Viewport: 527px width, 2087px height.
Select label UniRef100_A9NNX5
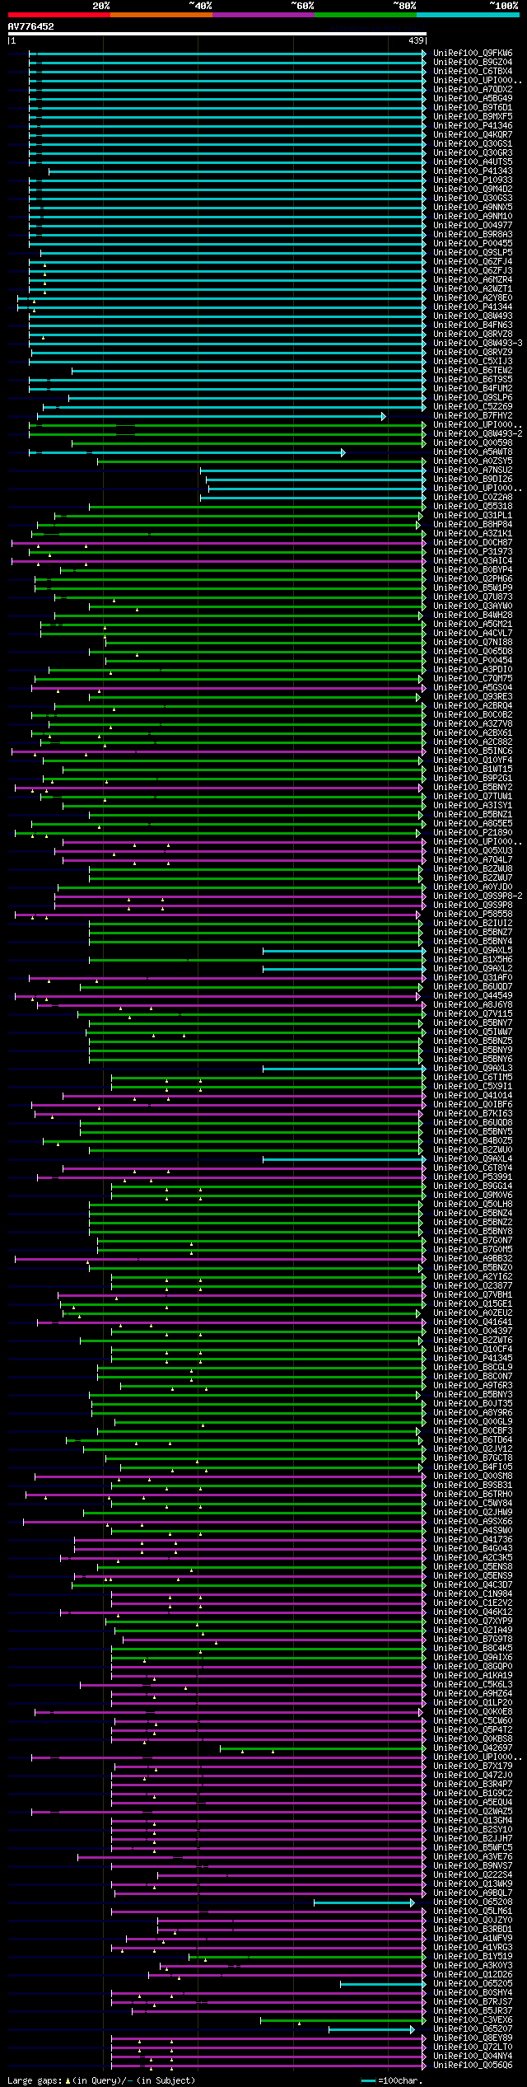[x=473, y=207]
